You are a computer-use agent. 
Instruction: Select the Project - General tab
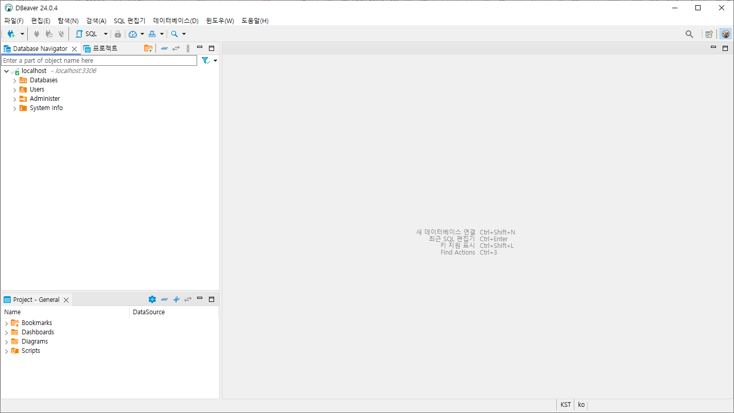point(36,299)
